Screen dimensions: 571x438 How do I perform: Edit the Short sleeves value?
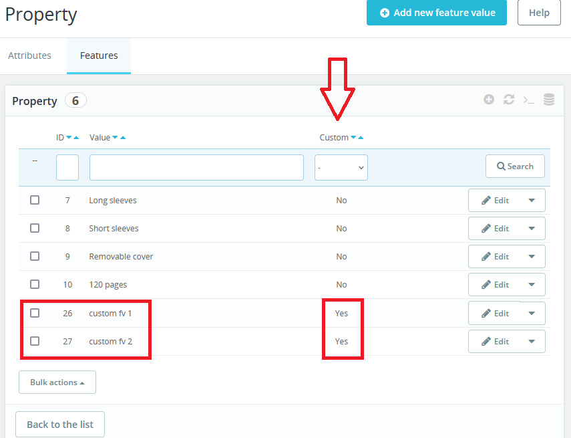[495, 228]
